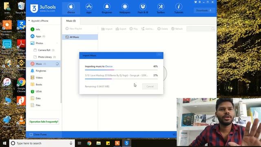Viewport: 261px width, 147px height.
Task: Click Add to... in the music toolbar
Action: pyautogui.click(x=148, y=29)
